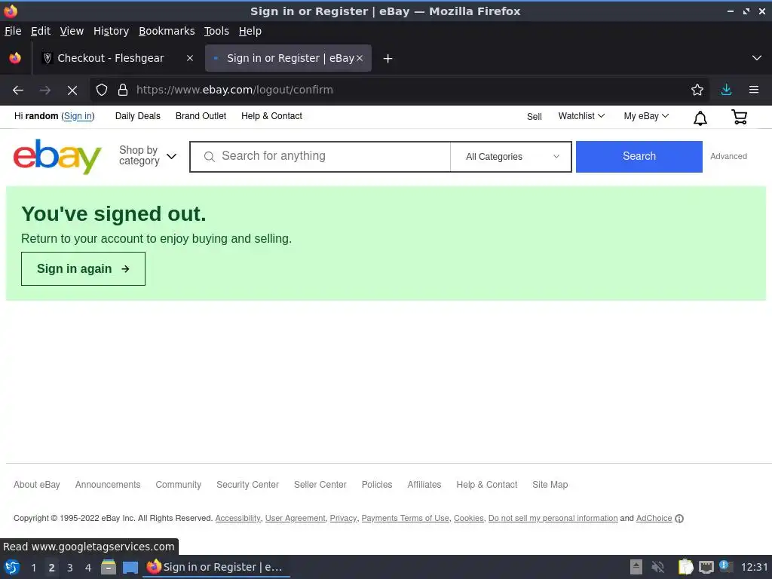772x579 pixels.
Task: Open a new browser tab
Action: point(388,59)
